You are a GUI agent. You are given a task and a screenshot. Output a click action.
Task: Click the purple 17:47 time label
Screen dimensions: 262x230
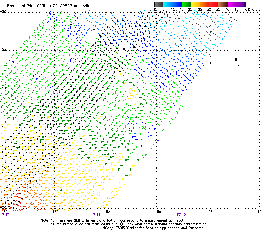(x=5, y=215)
